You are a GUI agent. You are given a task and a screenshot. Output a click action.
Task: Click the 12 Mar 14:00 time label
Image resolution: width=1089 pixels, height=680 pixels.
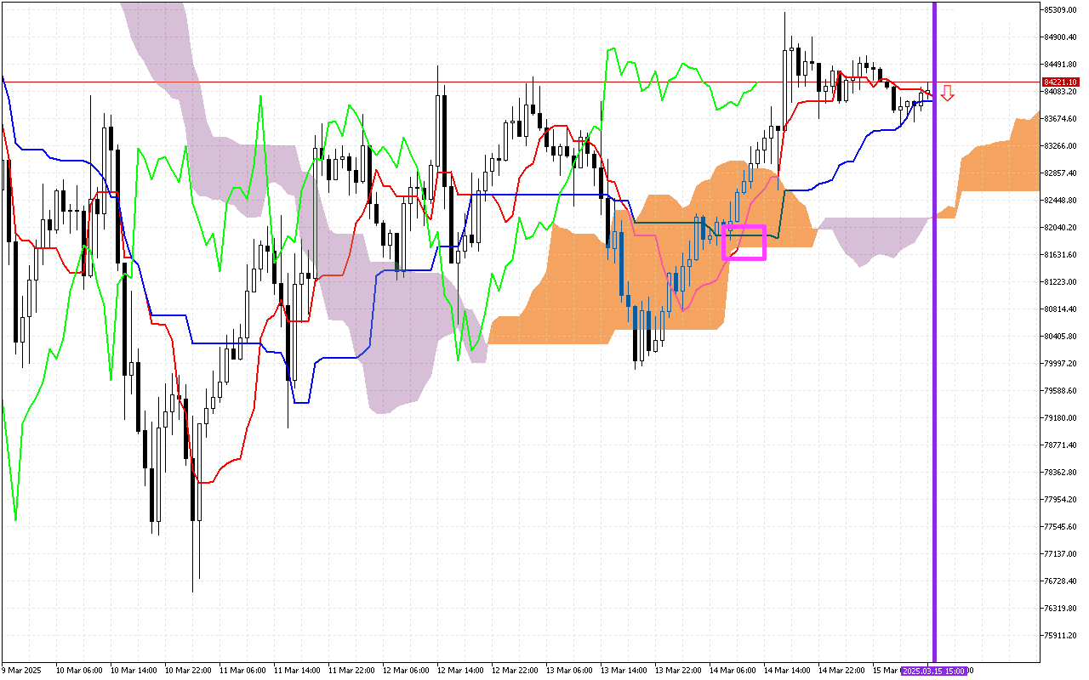(460, 671)
